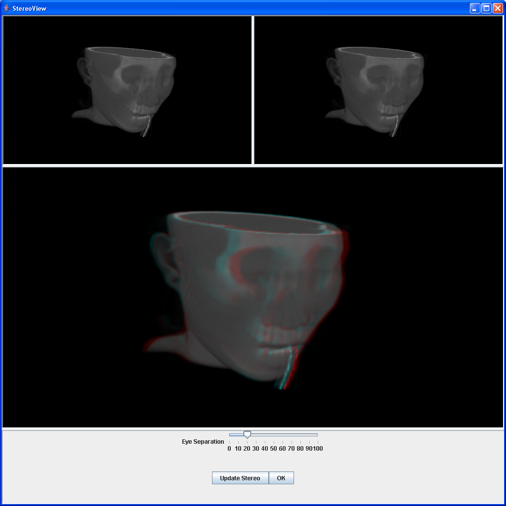Click the Eye Separation slider thumb
506x506 pixels.
coord(247,434)
